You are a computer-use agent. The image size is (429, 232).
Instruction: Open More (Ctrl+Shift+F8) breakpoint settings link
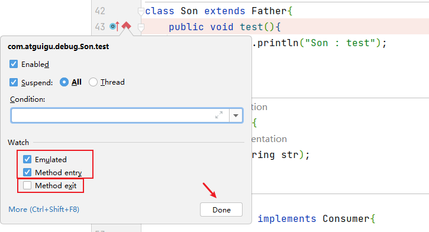click(44, 210)
